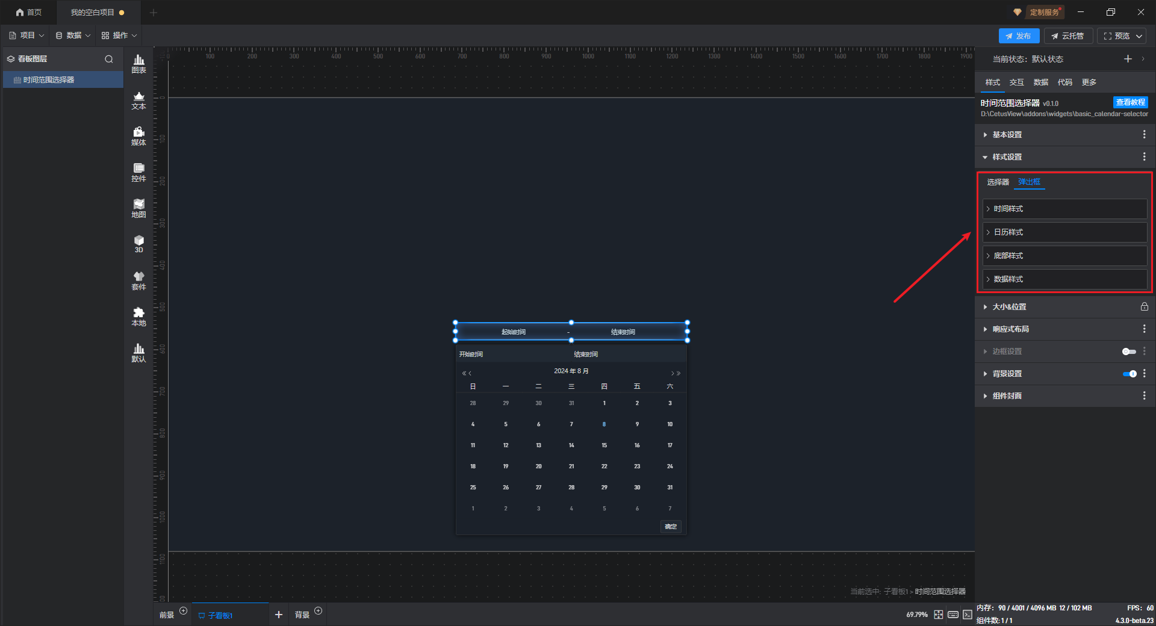Open the console terminal icon
This screenshot has width=1156, height=626.
[968, 615]
